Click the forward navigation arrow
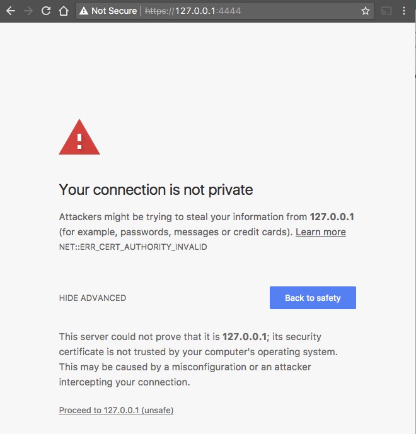The image size is (416, 434). tap(28, 11)
